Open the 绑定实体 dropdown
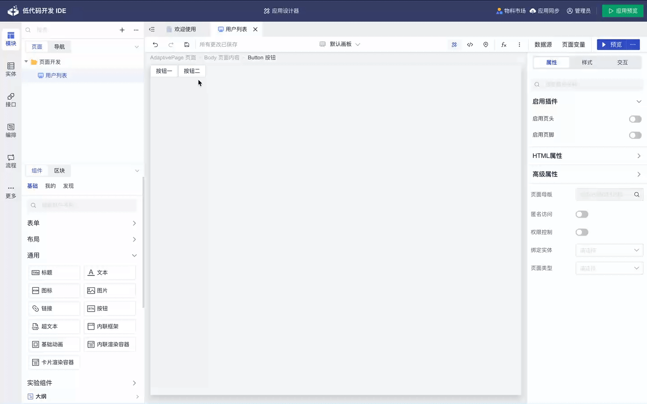 [609, 250]
